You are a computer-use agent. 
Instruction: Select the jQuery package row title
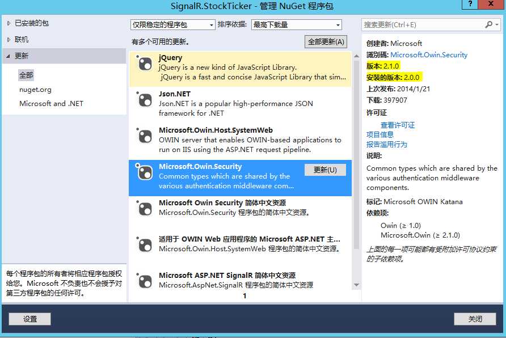point(170,58)
